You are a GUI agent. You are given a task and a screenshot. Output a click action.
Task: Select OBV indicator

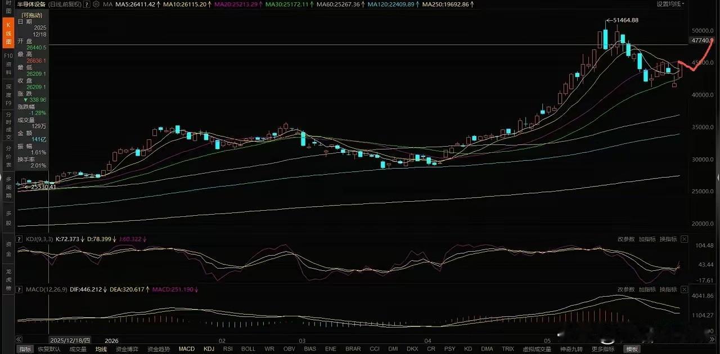pyautogui.click(x=289, y=349)
